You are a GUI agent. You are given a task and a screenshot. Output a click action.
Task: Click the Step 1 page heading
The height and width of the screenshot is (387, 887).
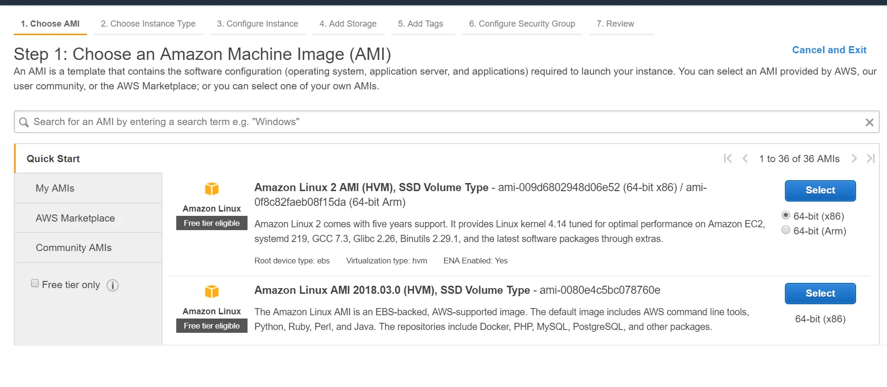[202, 54]
